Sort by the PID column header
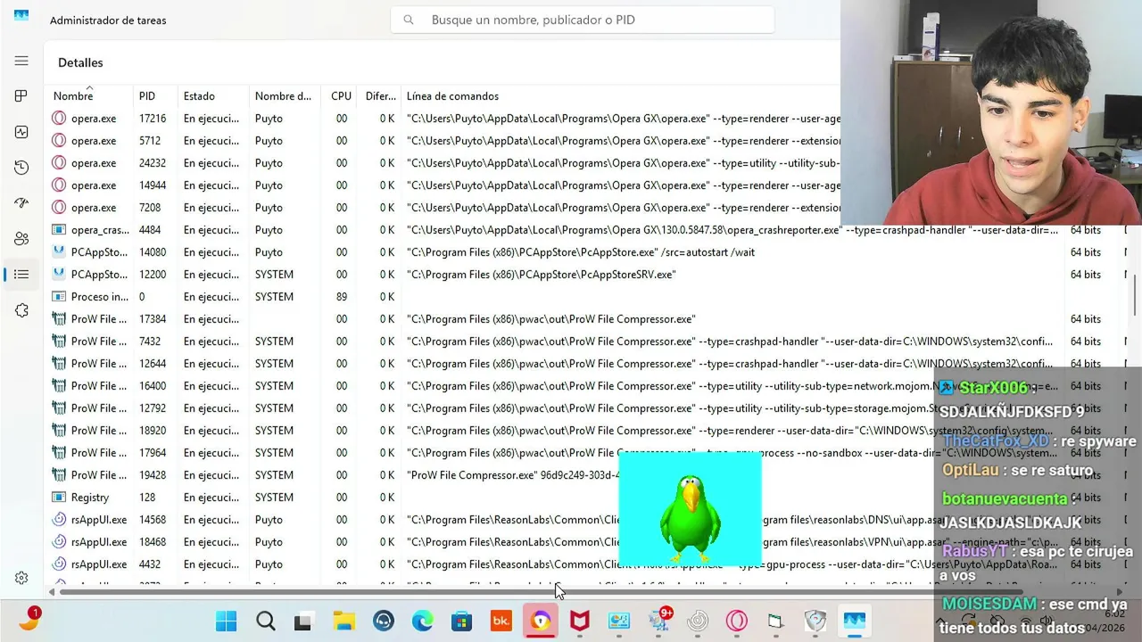Screen dimensions: 1142x642 click(147, 96)
